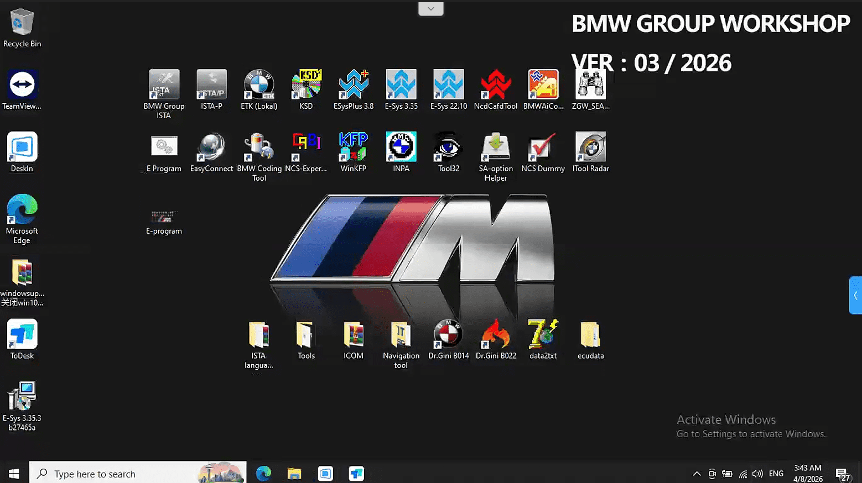This screenshot has width=862, height=483.
Task: Open the BMW Group ISTA shortcut
Action: coord(164,85)
